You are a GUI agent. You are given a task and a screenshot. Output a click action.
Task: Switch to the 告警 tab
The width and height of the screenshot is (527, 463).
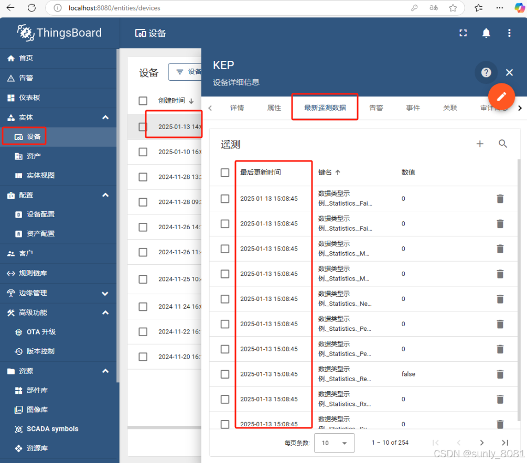[376, 108]
